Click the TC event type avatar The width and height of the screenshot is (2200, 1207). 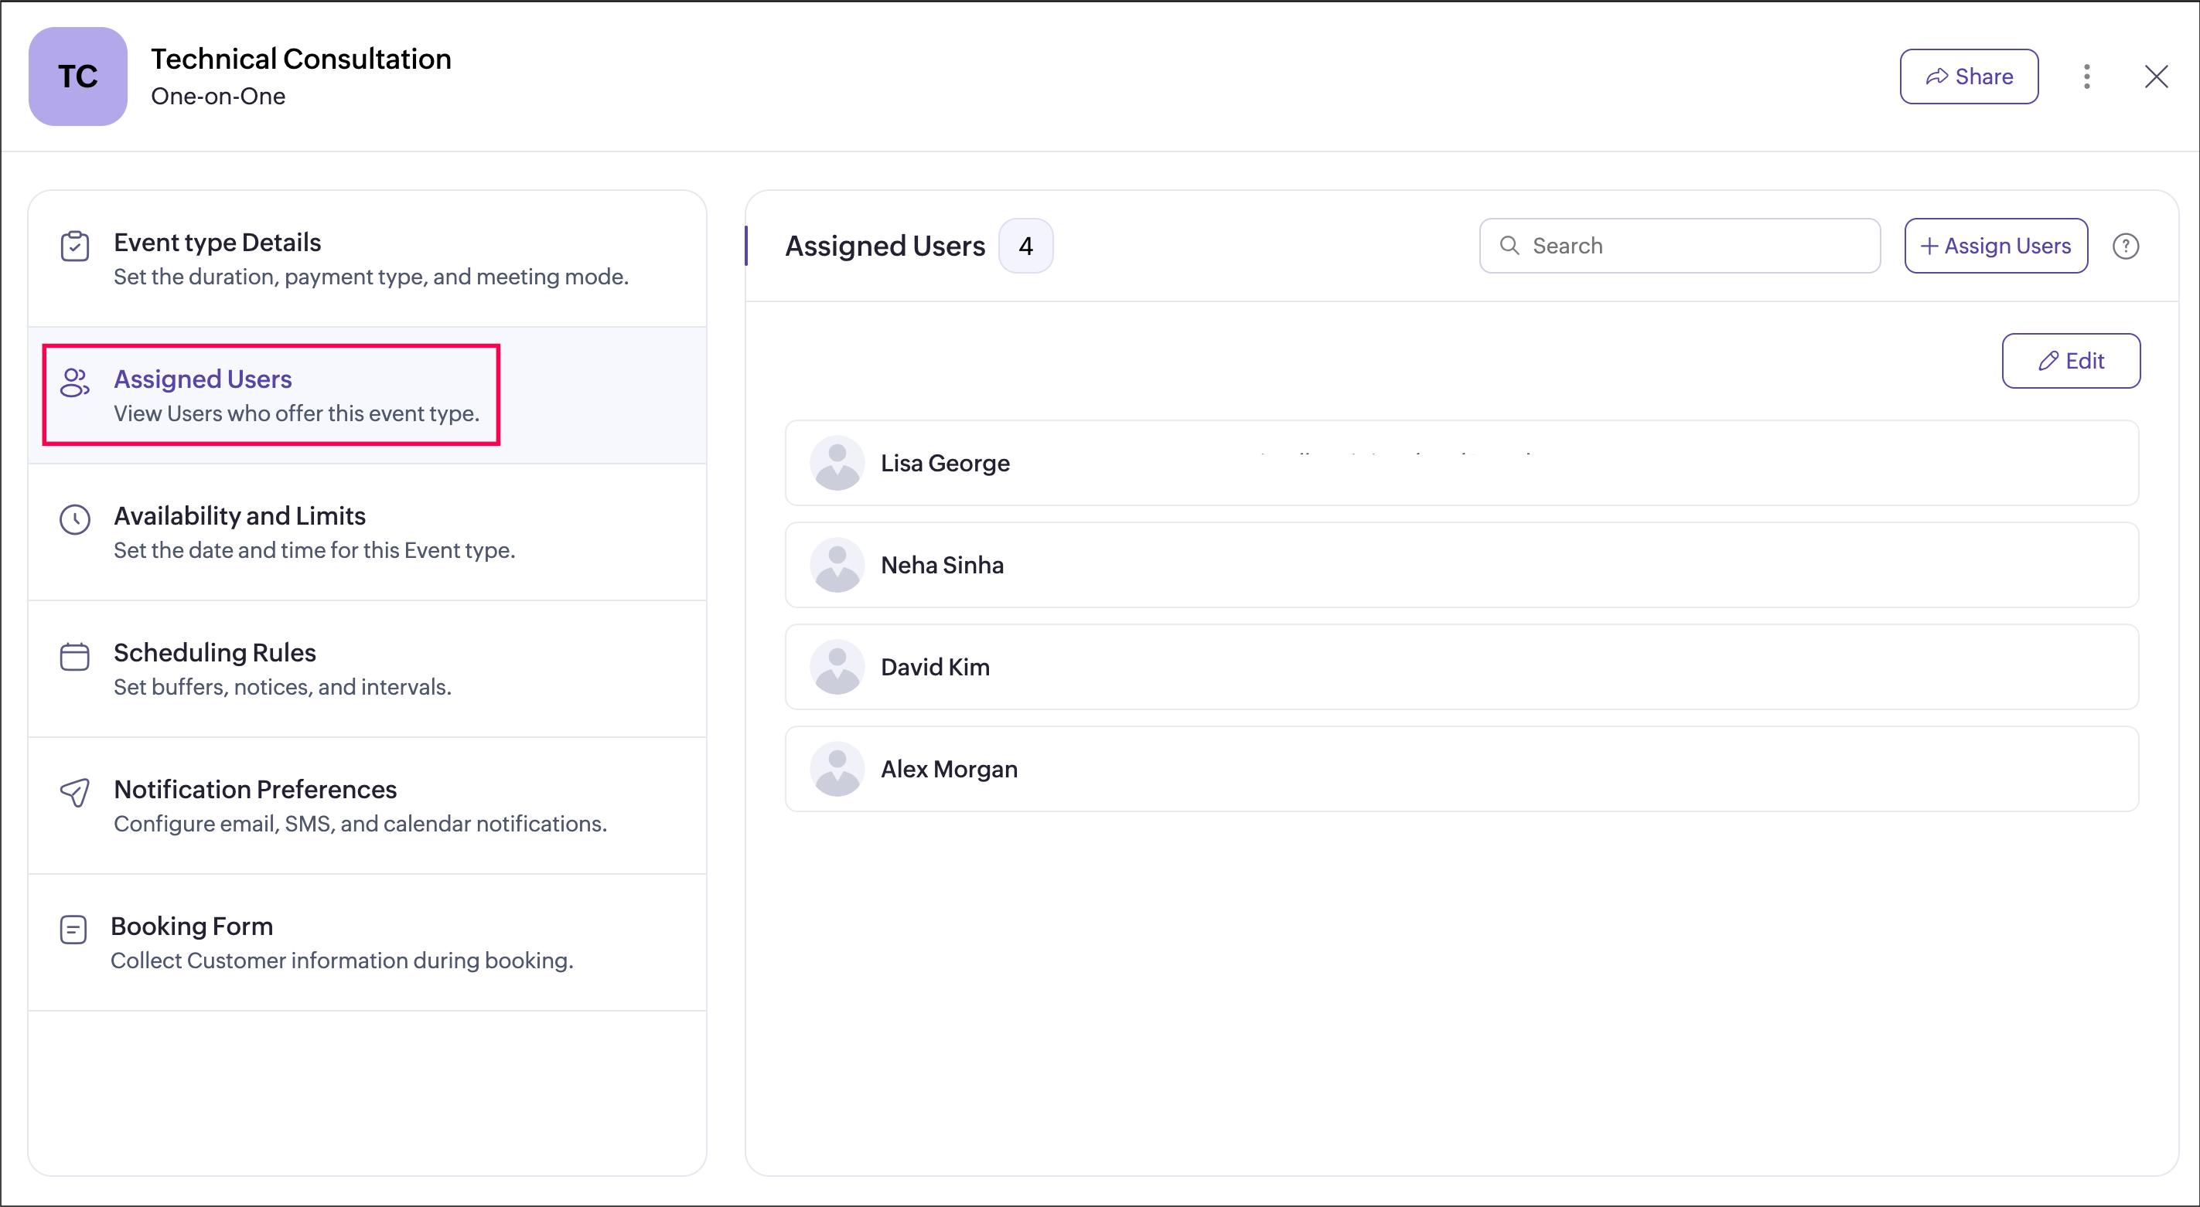pos(78,76)
